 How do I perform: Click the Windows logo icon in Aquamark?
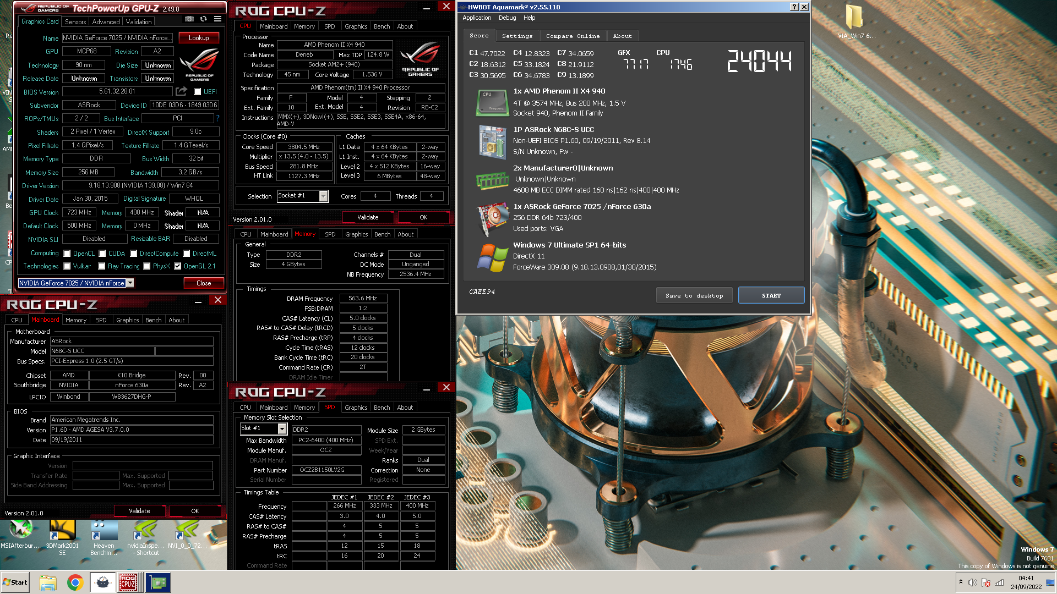click(x=492, y=257)
